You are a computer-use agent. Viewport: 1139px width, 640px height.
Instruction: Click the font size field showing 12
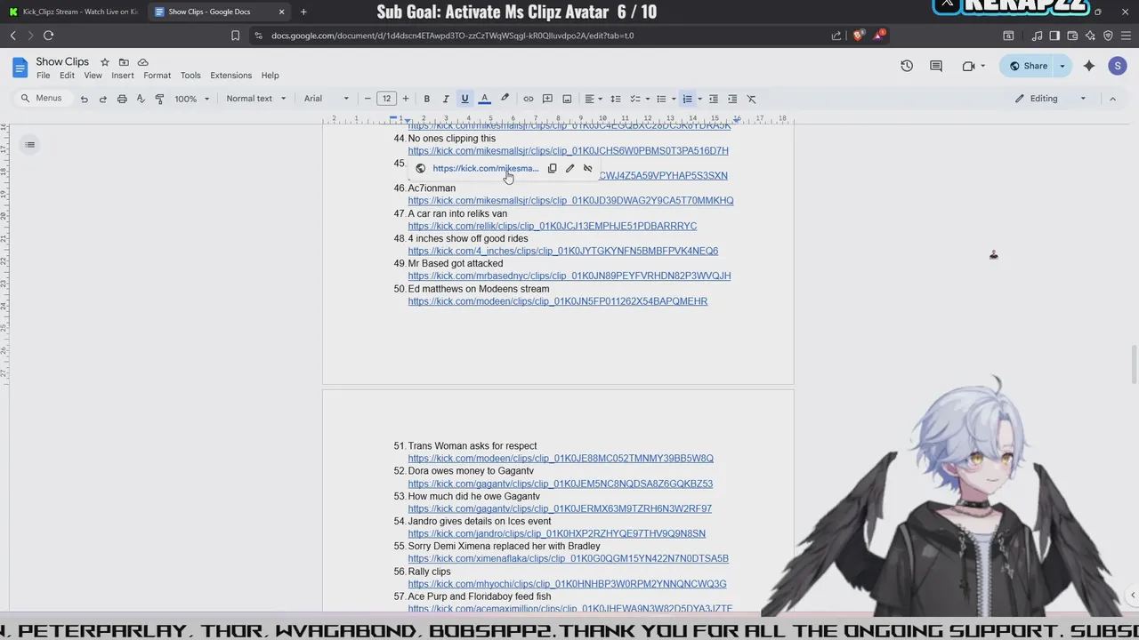[x=386, y=99]
